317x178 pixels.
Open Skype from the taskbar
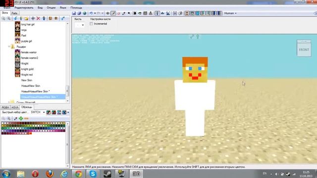click(93, 174)
